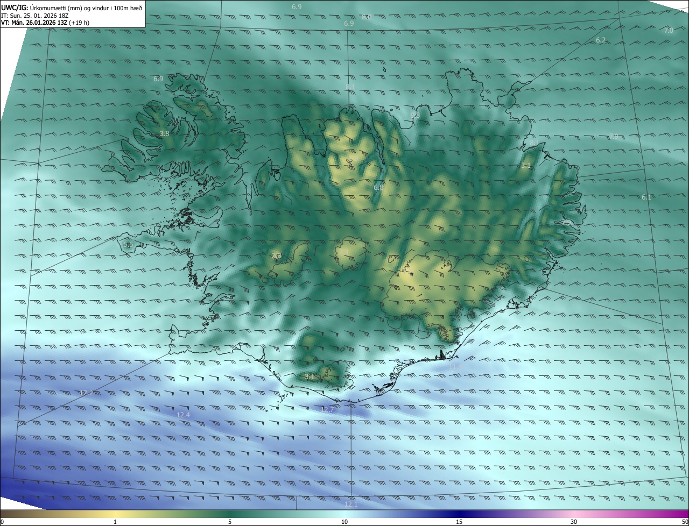Select the 2.1 value inside the glacier outline

pyautogui.click(x=344, y=251)
